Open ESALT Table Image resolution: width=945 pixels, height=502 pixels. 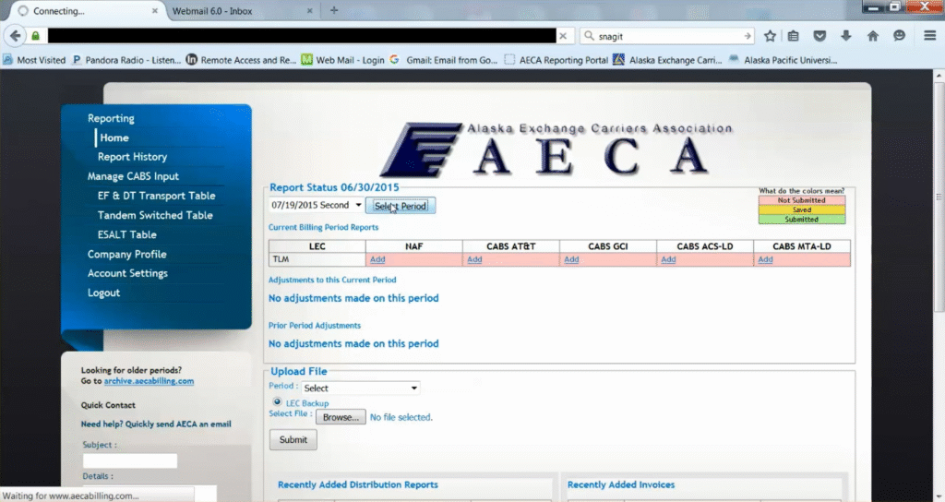point(127,234)
